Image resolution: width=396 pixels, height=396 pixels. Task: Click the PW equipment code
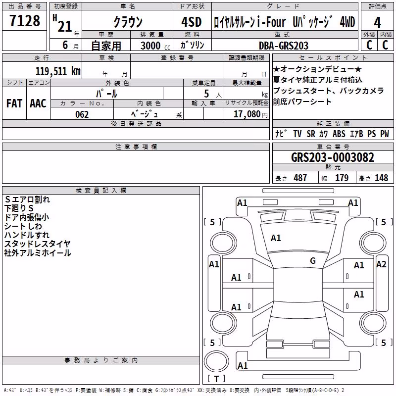point(385,134)
